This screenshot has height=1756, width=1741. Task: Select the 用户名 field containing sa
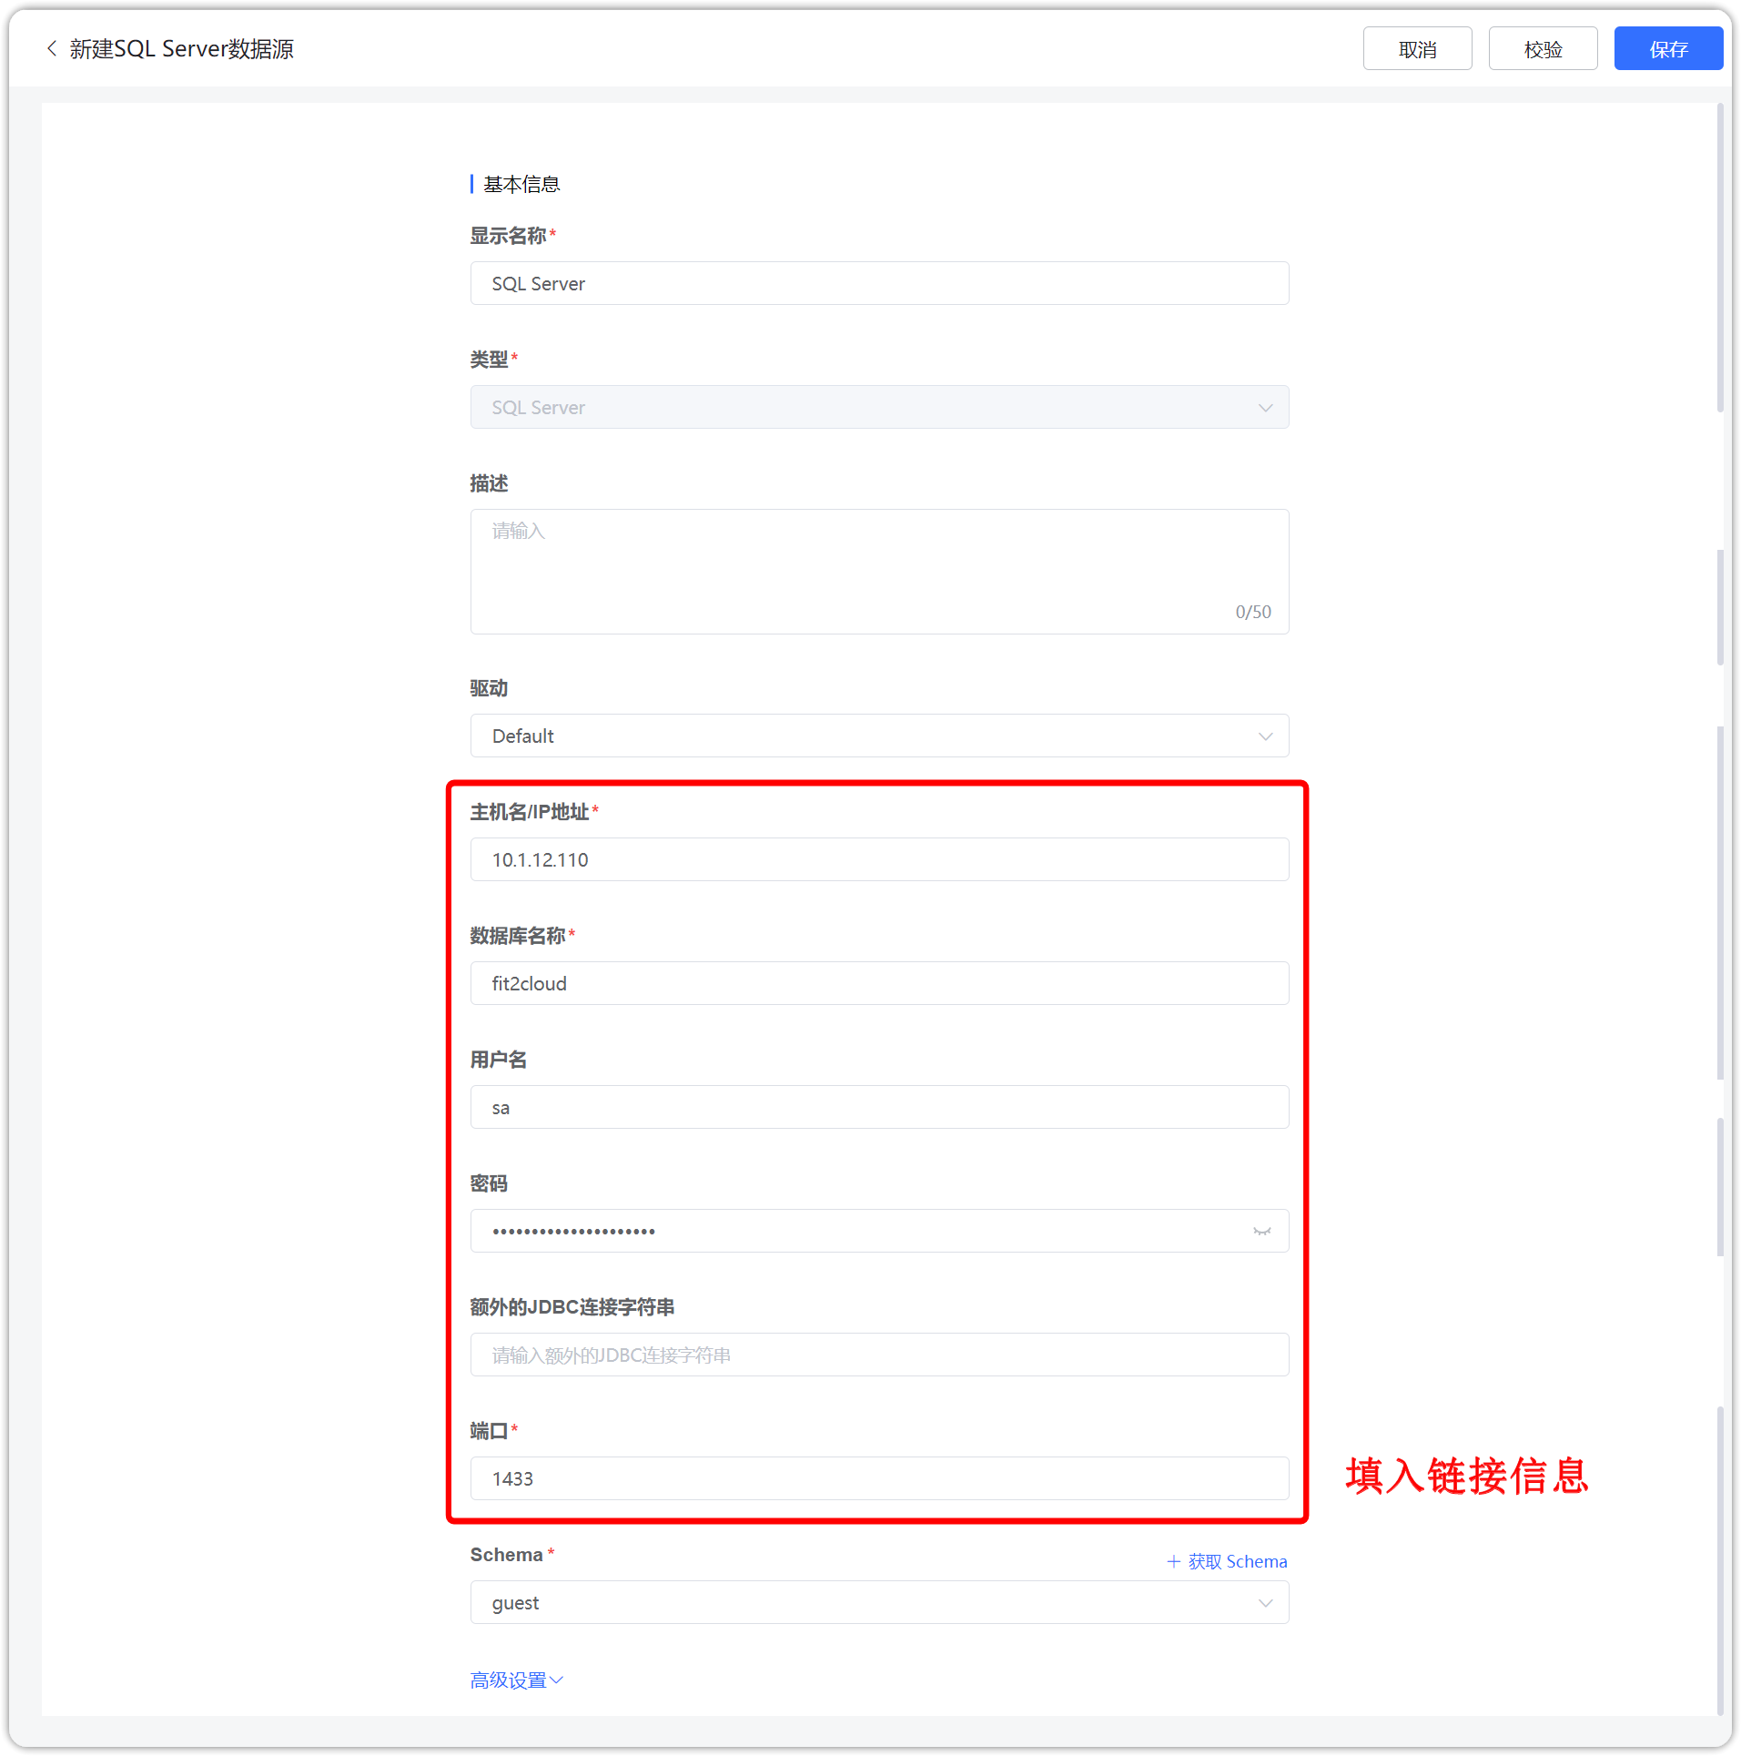(878, 1107)
